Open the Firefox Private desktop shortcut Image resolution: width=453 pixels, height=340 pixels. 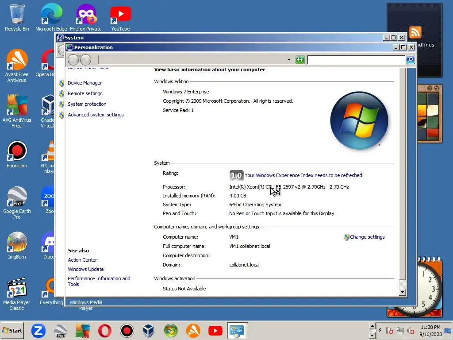pos(86,17)
